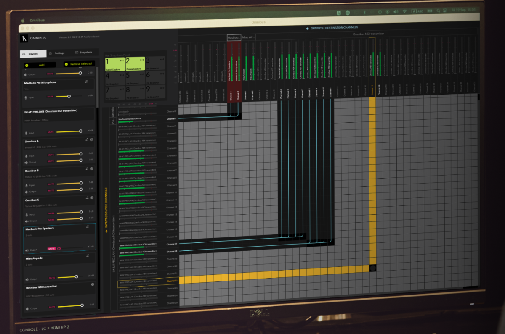The height and width of the screenshot is (334, 505).
Task: Select the highlighted Channel 22 source row
Action: click(148, 281)
